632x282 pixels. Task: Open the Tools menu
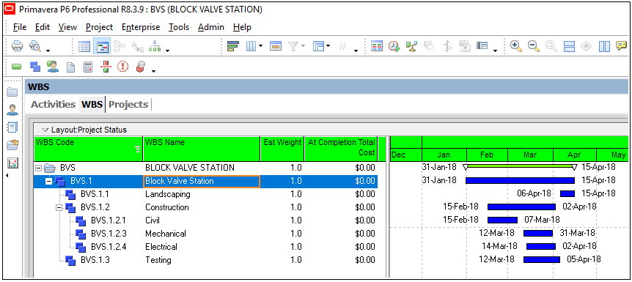[179, 27]
